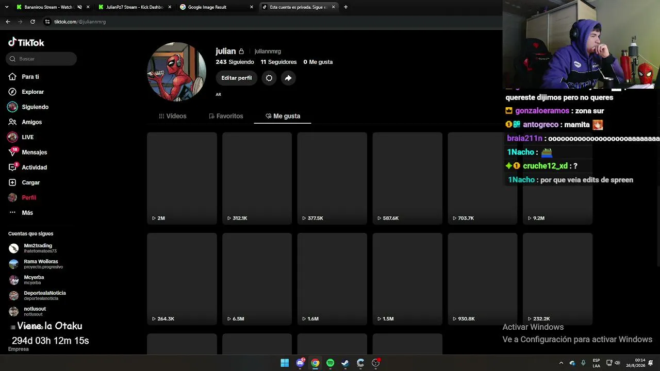Share the profile with arrow icon
The width and height of the screenshot is (660, 371).
(x=288, y=78)
